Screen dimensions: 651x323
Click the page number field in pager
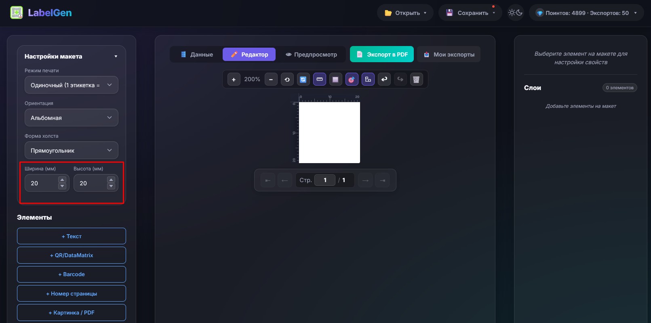[x=325, y=180]
